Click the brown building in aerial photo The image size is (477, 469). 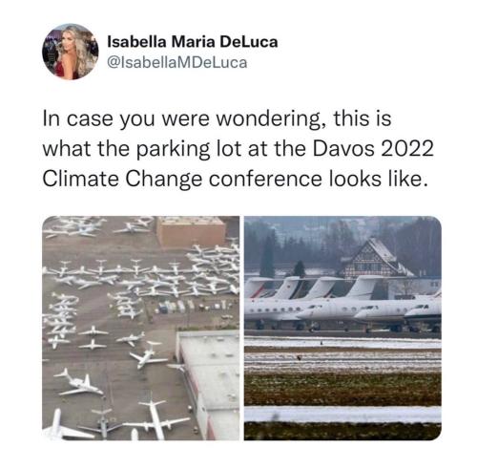pos(190,232)
